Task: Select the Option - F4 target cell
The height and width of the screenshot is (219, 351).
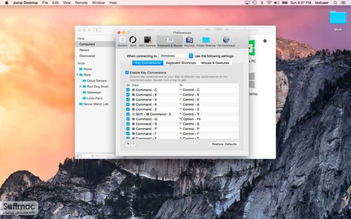Action: point(190,119)
